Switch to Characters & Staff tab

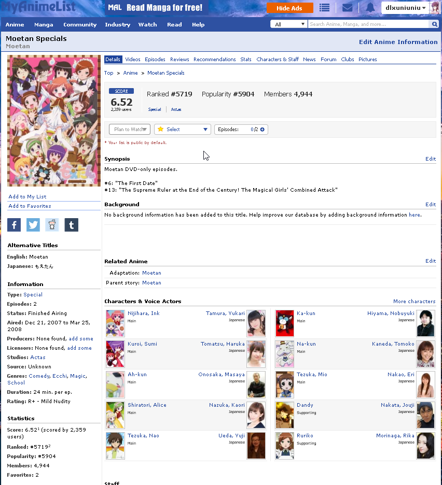coord(278,60)
